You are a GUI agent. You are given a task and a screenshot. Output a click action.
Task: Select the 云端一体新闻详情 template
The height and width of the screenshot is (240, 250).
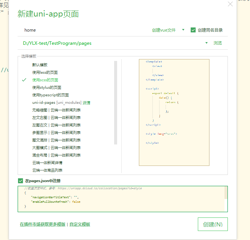tap(47, 163)
